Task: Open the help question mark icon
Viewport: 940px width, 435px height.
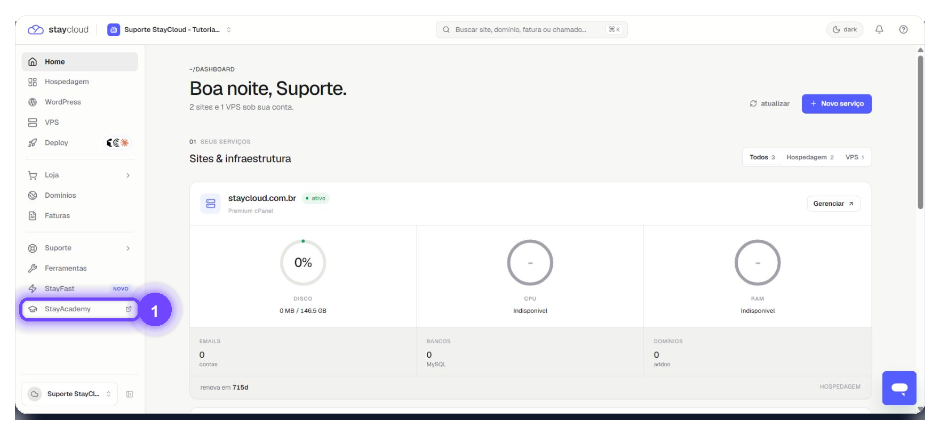Action: (903, 30)
